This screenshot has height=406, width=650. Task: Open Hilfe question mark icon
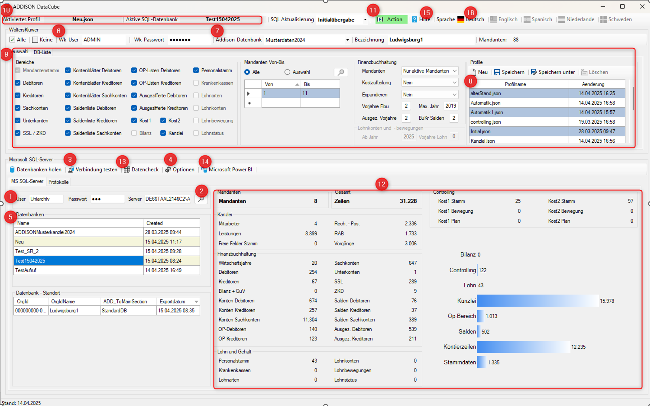(x=414, y=19)
